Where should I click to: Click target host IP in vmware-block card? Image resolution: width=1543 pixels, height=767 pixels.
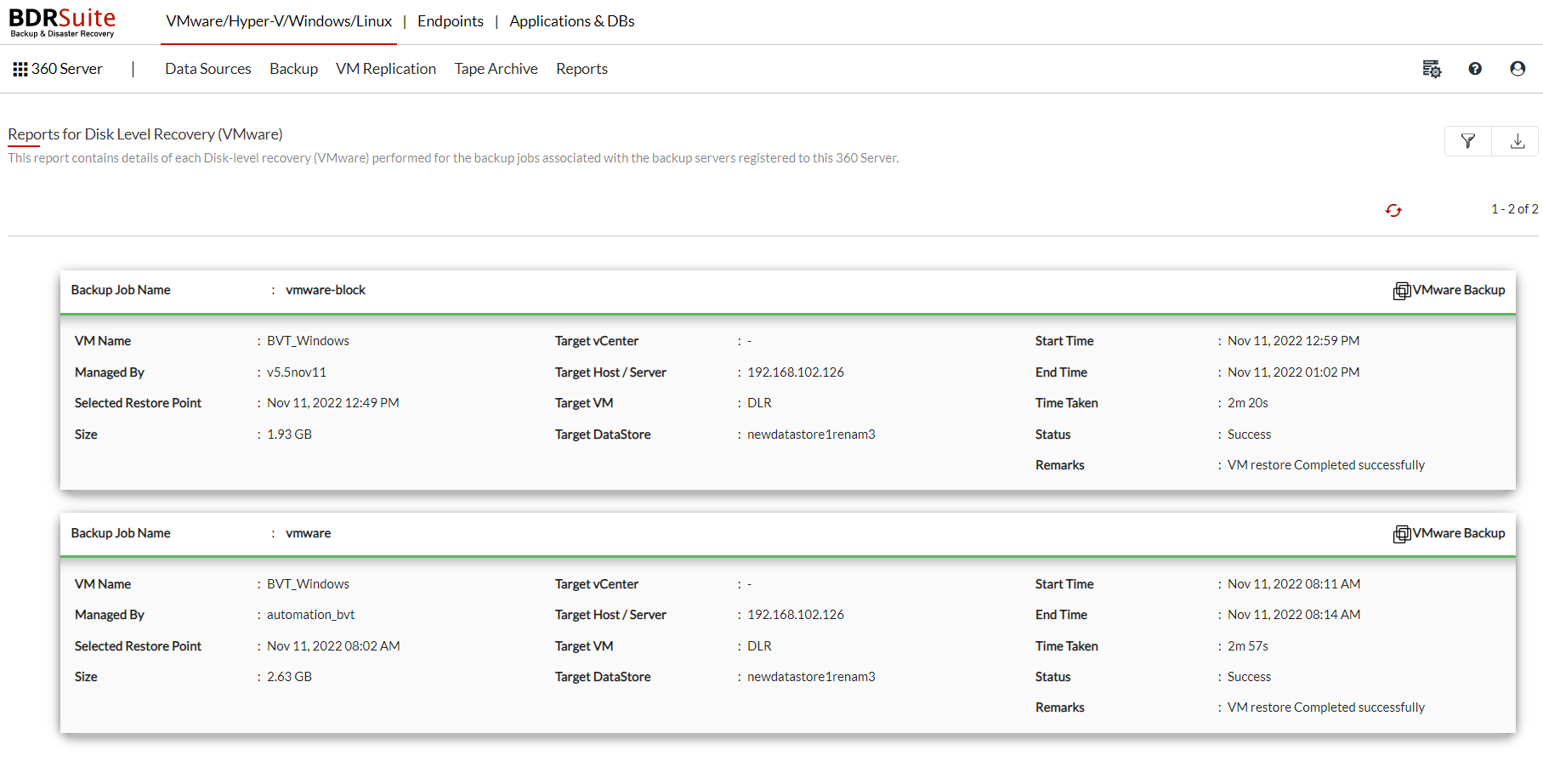coord(796,372)
